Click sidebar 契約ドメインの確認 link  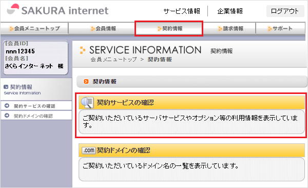coord(33,116)
